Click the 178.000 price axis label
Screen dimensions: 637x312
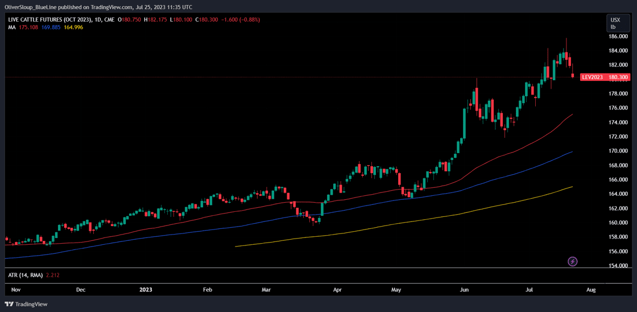(618, 93)
